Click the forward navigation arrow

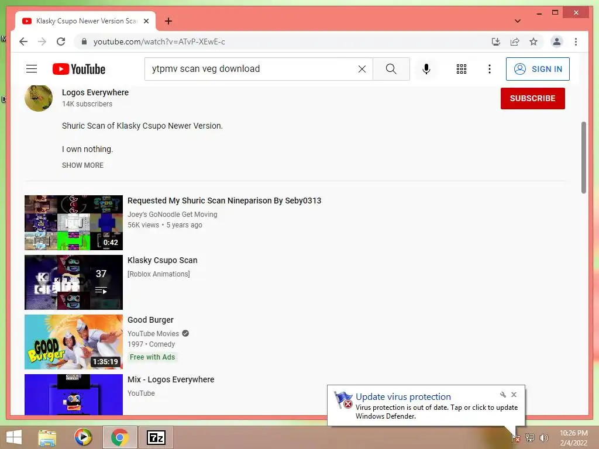[x=42, y=42]
